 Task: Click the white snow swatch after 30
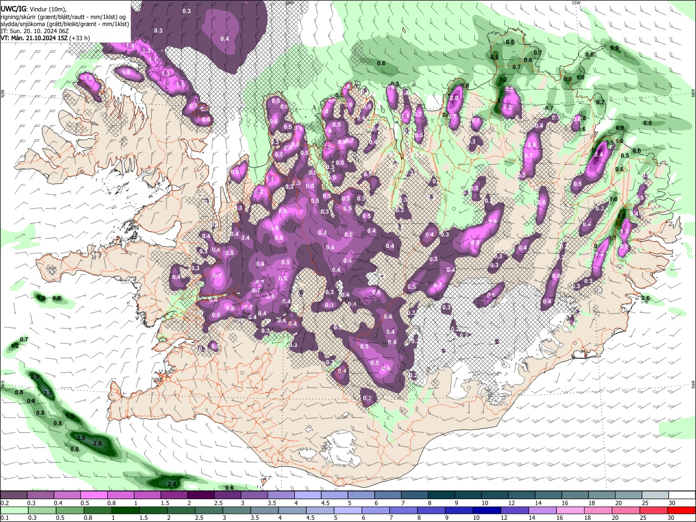(682, 495)
